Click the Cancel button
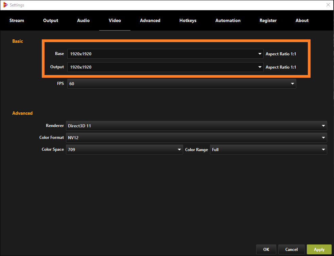This screenshot has height=256, width=334. pos(292,250)
